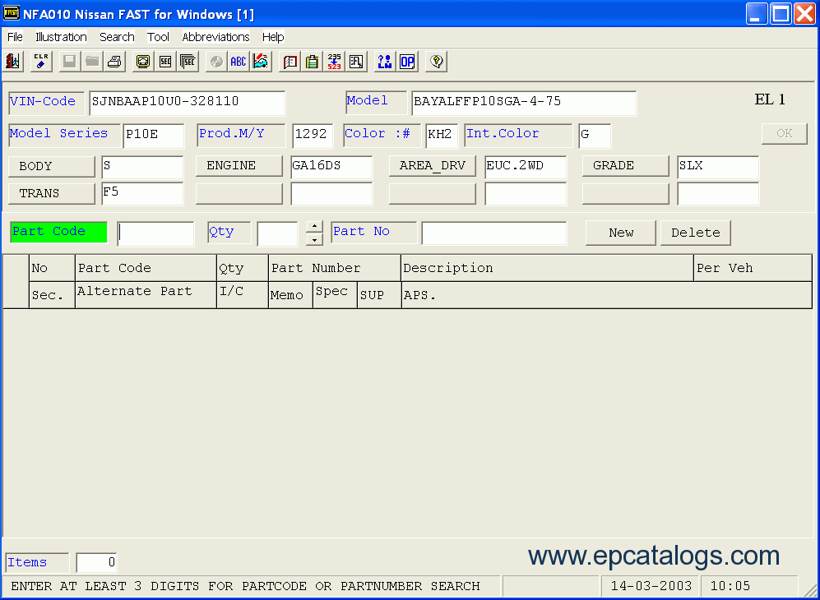Viewport: 820px width, 600px height.
Task: Click the Per Veh column header
Action: [753, 268]
